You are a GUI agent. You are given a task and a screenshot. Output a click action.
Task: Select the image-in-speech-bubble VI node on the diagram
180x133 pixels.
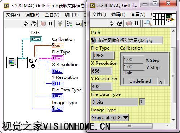pyautogui.click(x=12, y=63)
